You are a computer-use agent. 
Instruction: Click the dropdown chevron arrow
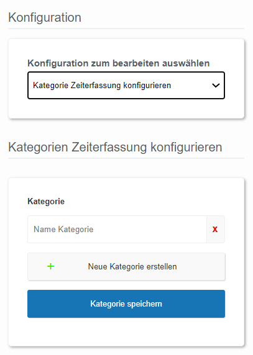(x=216, y=86)
